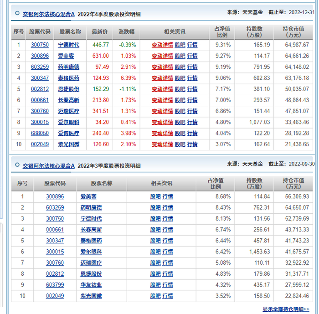This screenshot has height=314, width=319.
Task: Open 行情 for 恩捷股份 in Q3 table
Action: 167,274
